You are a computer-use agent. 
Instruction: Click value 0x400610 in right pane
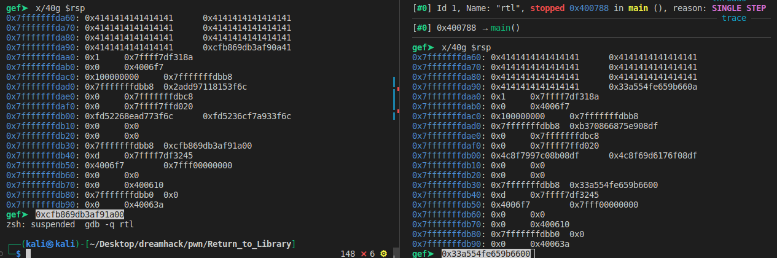550,224
